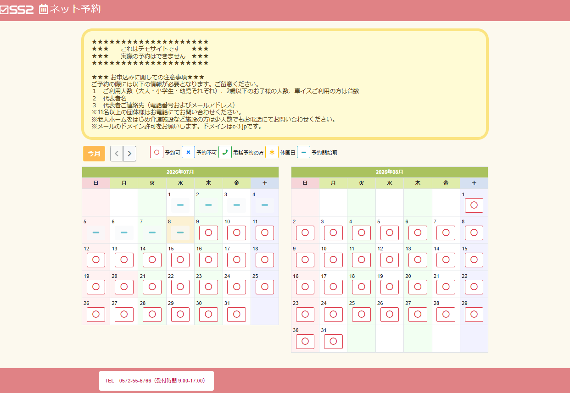Choose July 22 reservation circle
The image size is (570, 393).
[180, 287]
